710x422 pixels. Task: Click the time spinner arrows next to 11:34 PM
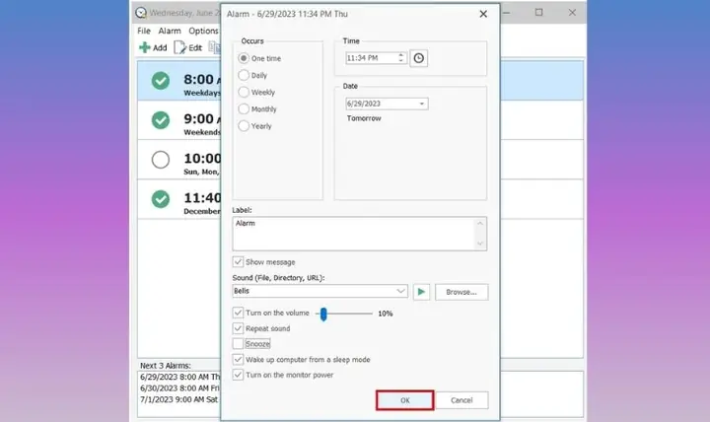tap(400, 58)
